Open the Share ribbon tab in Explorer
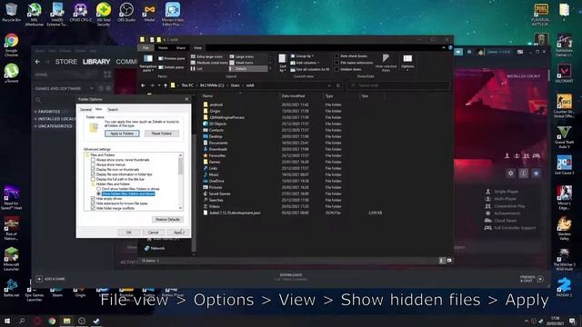The width and height of the screenshot is (582, 327). coord(181,48)
